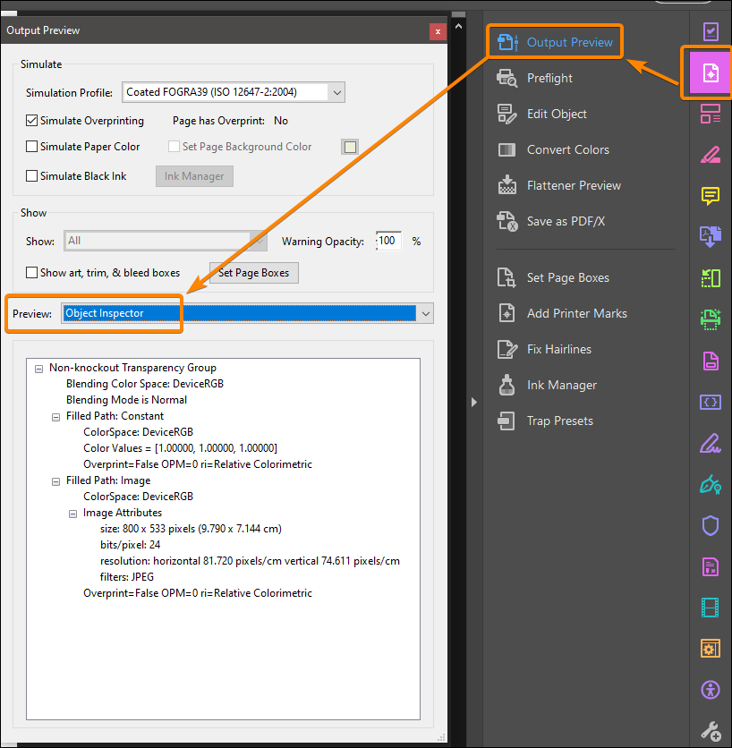The width and height of the screenshot is (732, 748).
Task: Enable Simulate Black Ink
Action: [31, 175]
